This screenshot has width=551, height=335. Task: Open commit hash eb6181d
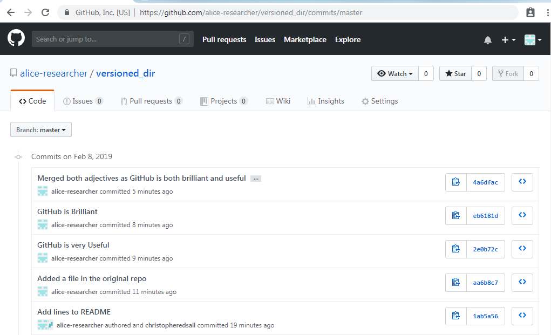coord(485,216)
